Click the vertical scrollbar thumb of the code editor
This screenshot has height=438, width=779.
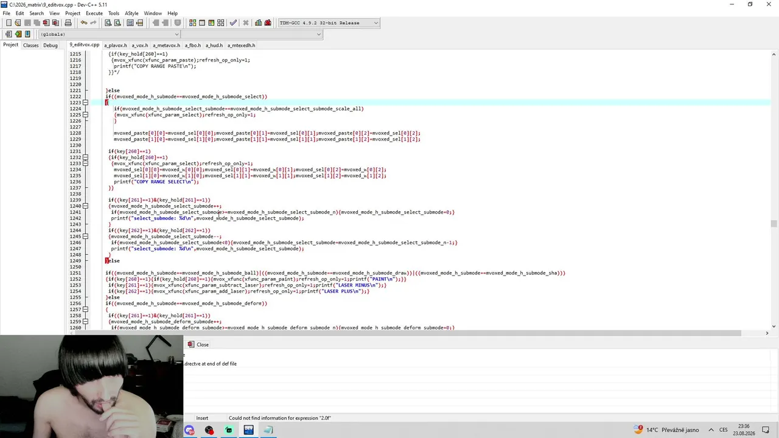coord(774,224)
